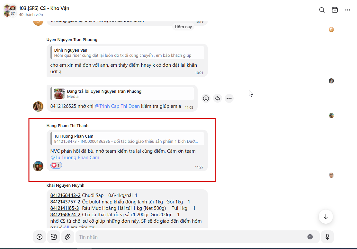Image resolution: width=357 pixels, height=249 pixels.
Task: Click the Hôm nay date separator
Action: click(x=183, y=27)
